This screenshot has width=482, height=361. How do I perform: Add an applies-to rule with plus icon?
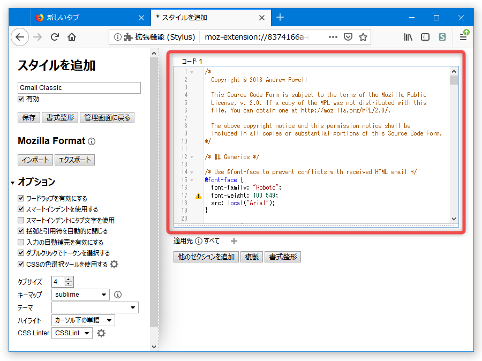point(234,241)
